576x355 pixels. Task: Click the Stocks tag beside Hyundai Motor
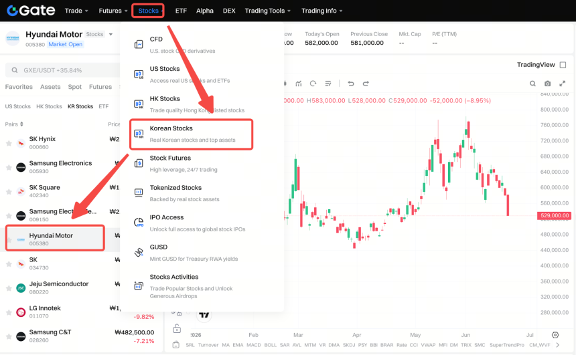click(x=95, y=34)
